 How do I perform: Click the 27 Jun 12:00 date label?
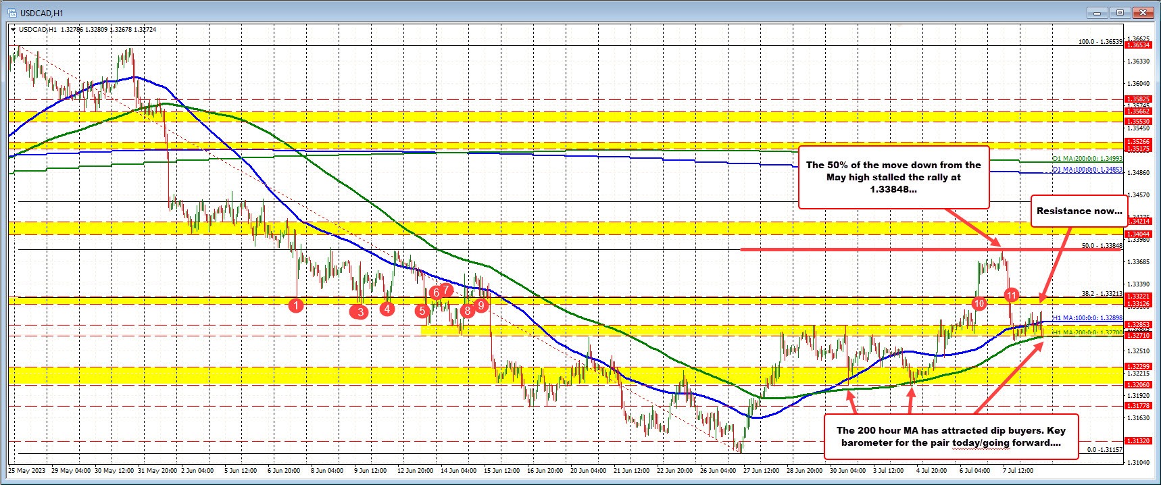coord(762,470)
